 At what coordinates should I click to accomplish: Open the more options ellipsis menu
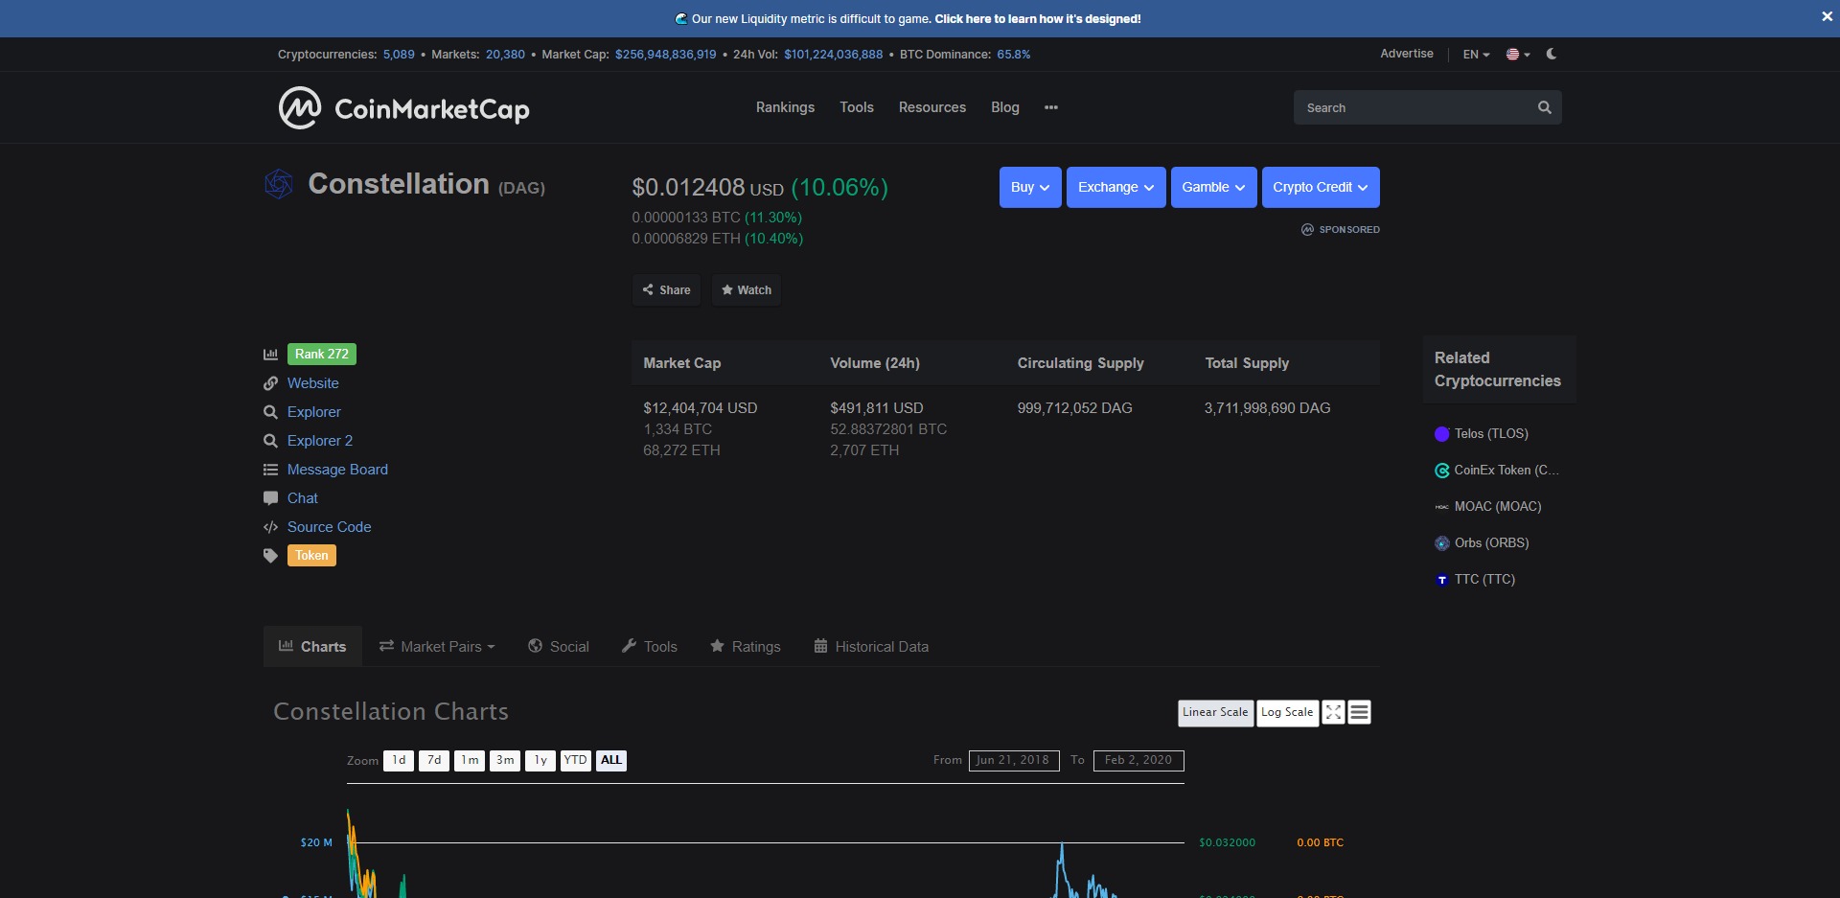click(x=1051, y=107)
